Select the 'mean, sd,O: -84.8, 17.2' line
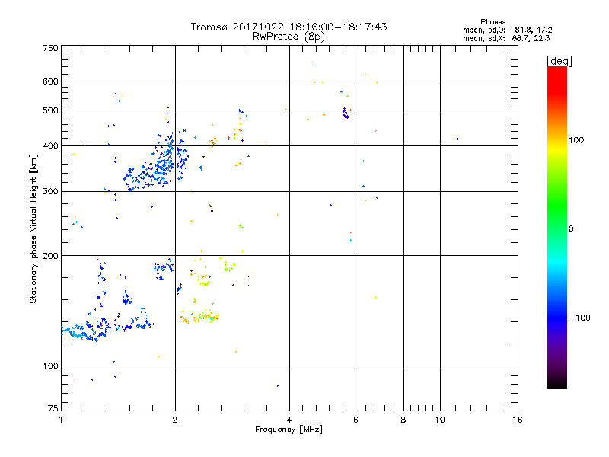The image size is (609, 457). tap(507, 30)
